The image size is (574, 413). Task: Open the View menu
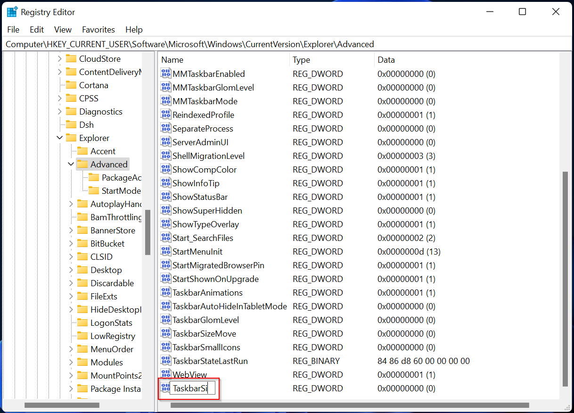coord(63,29)
